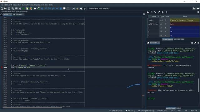Screen dimensions: 200x112
Task: Click the Kite ready status entry
Action: coord(130,111)
